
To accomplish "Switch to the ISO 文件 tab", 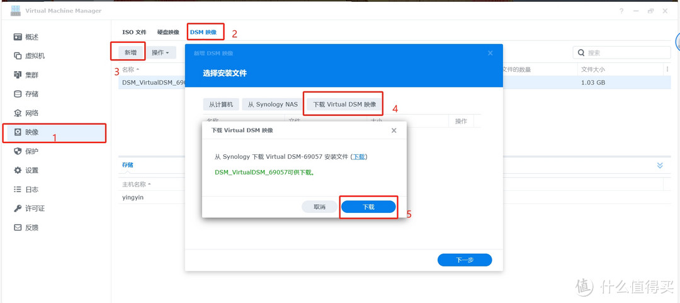I will tap(135, 32).
